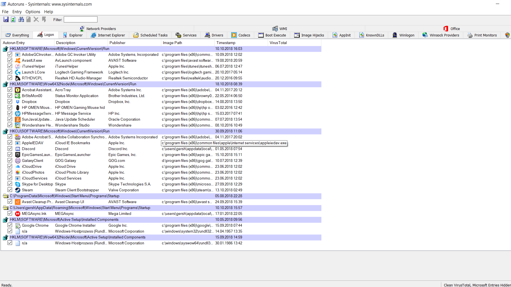Open the File menu
Screen dimensions: 511x287
pyautogui.click(x=5, y=12)
